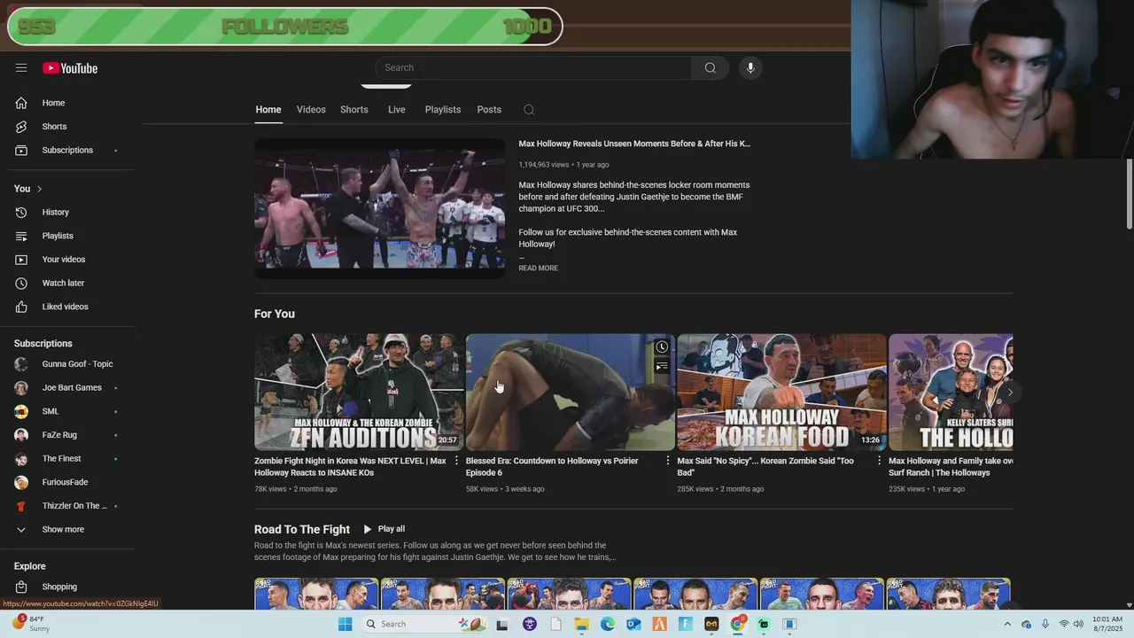Open Microsoft Edge from taskbar
This screenshot has height=638, width=1134.
tap(608, 624)
